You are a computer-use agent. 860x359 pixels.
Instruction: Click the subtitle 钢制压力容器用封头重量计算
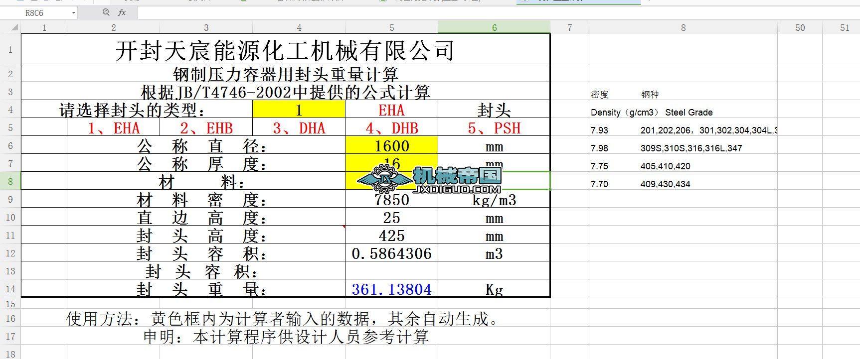click(286, 74)
